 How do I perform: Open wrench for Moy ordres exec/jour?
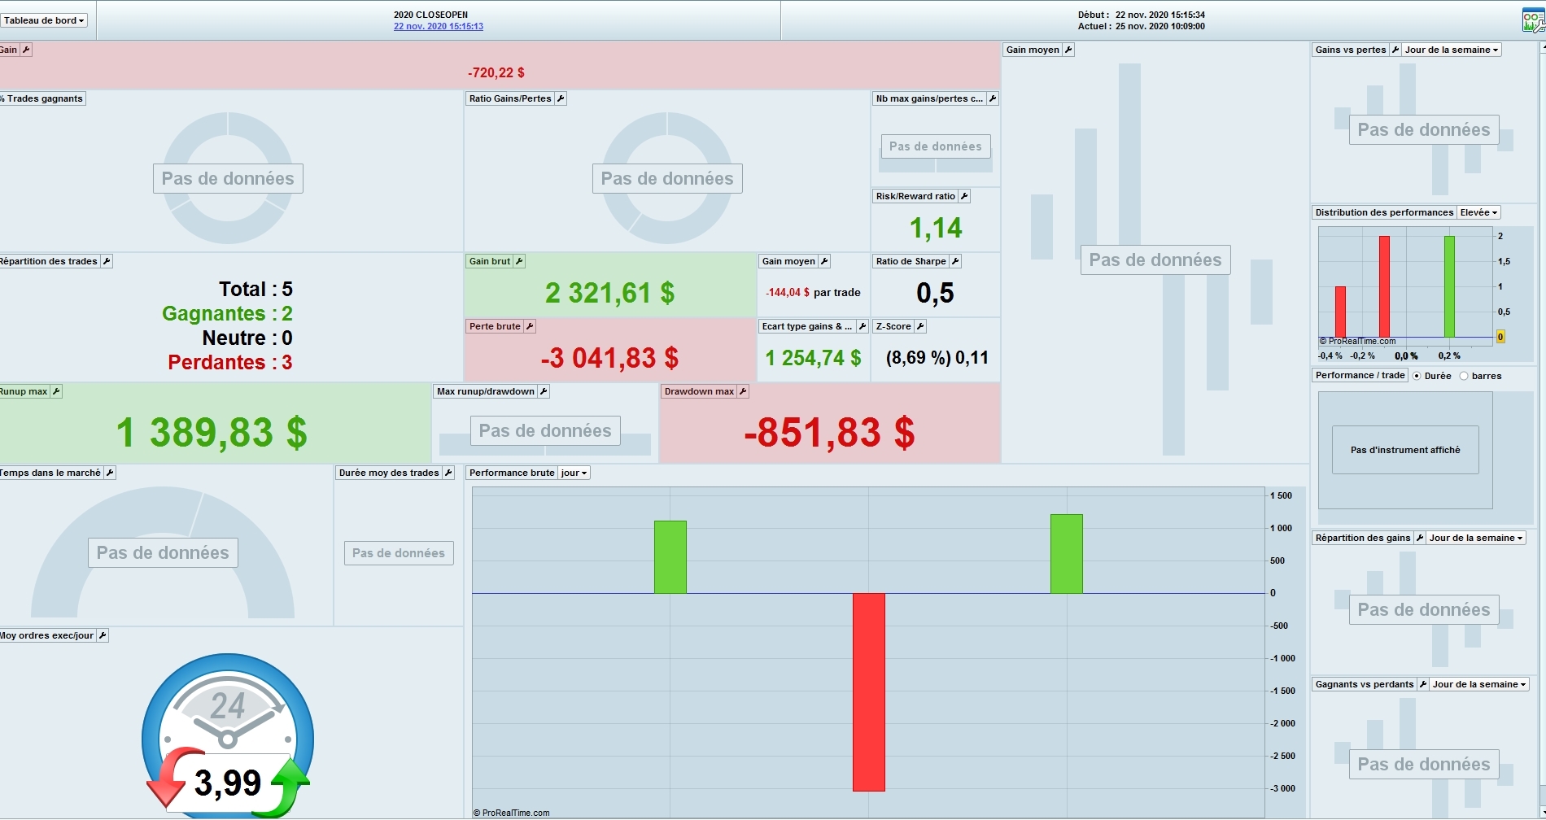point(103,635)
